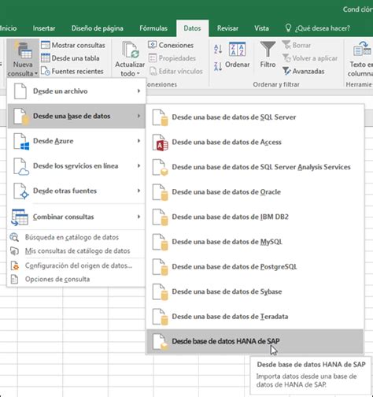Open the Ordenar dialog
The height and width of the screenshot is (397, 373).
point(237,55)
